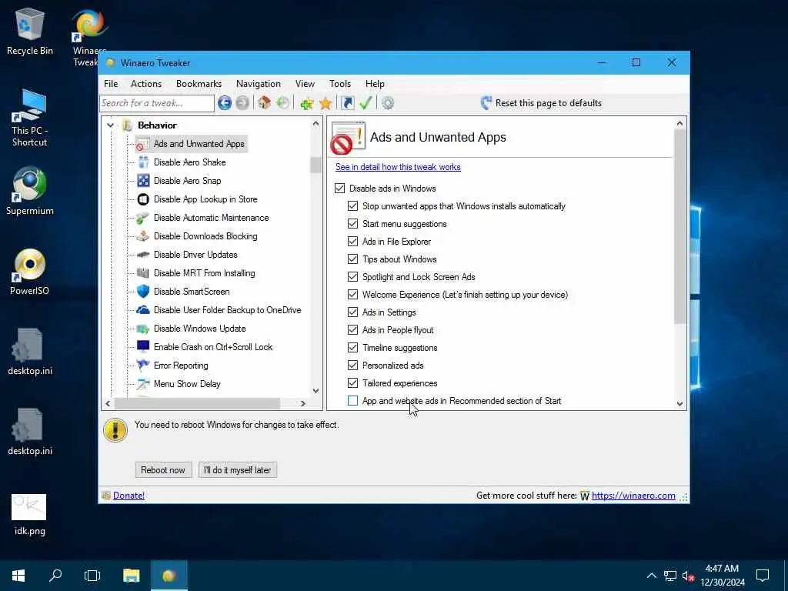Toggle Spotlight and Lock Screen Ads checkbox
Screen dimensions: 788x591
point(352,277)
